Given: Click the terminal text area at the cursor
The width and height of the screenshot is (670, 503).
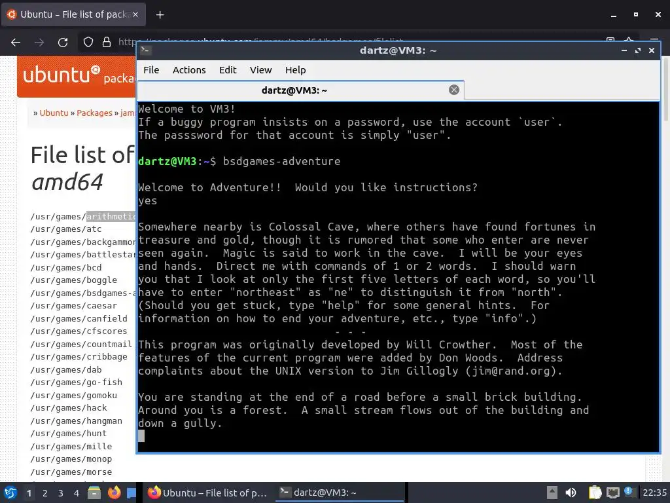Looking at the screenshot, I should pos(141,436).
